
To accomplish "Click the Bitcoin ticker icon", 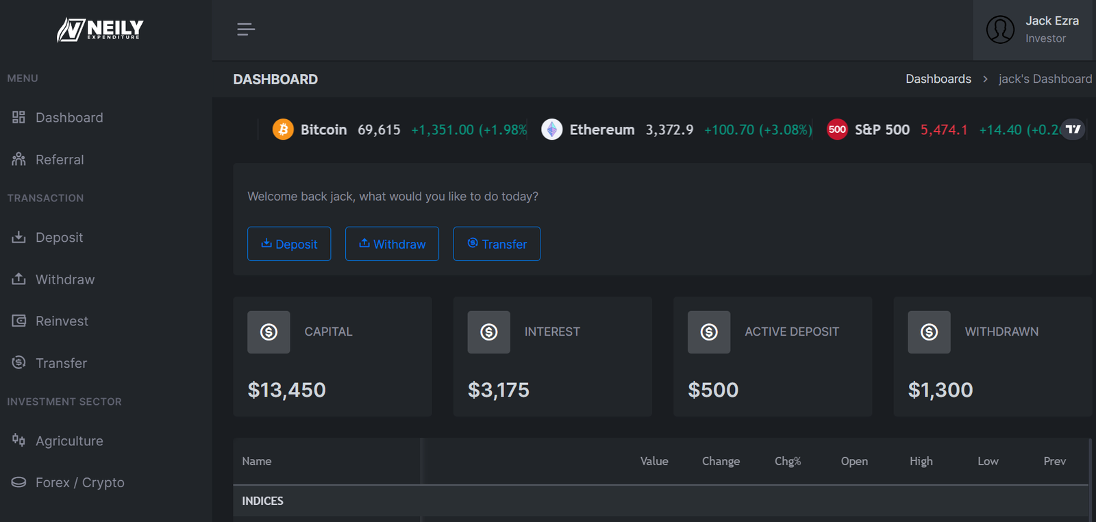I will point(283,129).
